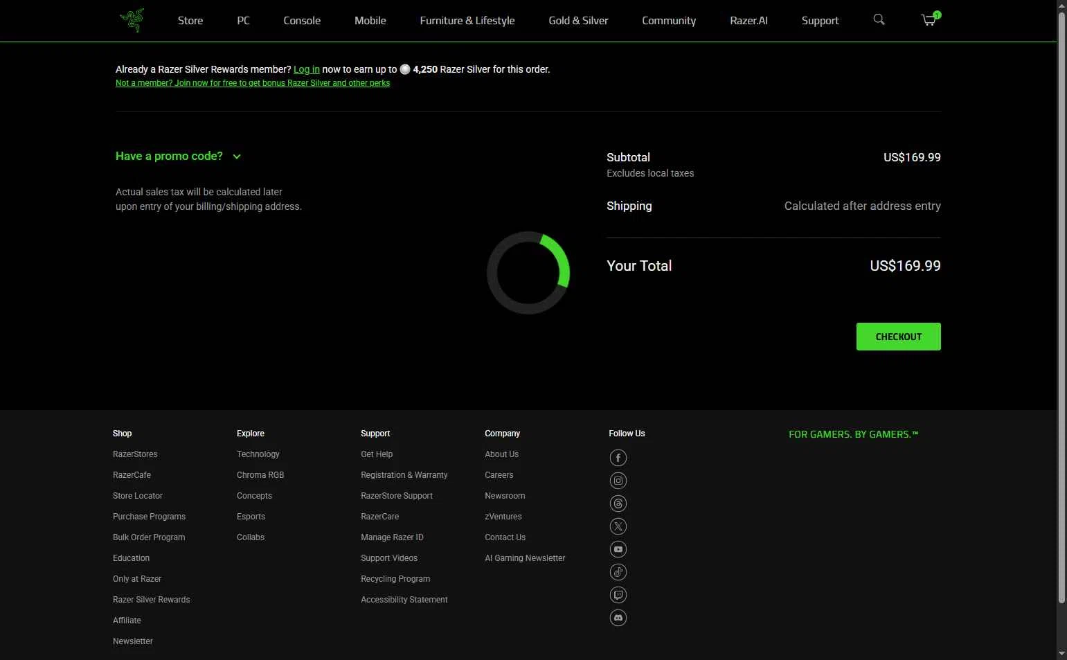
Task: Open Razer Instagram icon
Action: (x=618, y=481)
